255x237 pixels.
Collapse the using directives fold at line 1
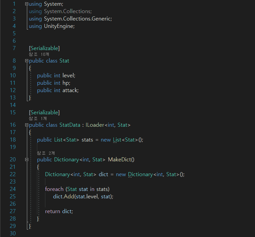[x=27, y=4]
